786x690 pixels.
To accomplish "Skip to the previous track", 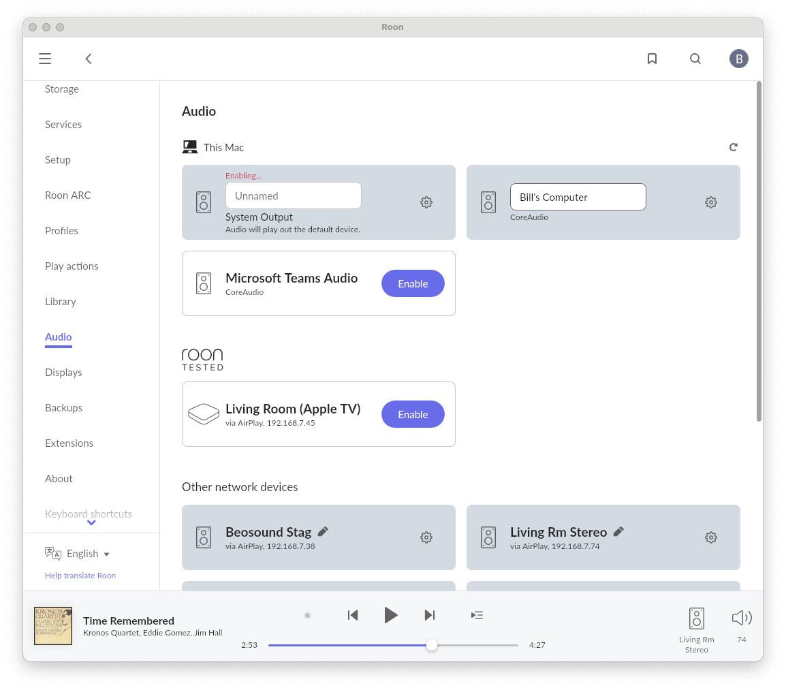I will [353, 615].
